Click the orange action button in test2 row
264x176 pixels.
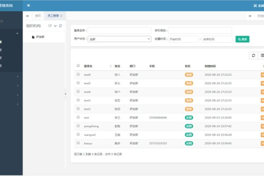262,109
